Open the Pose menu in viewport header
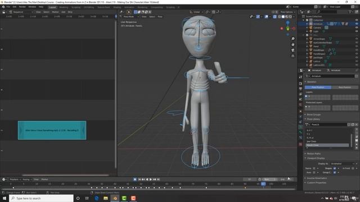 click(160, 17)
